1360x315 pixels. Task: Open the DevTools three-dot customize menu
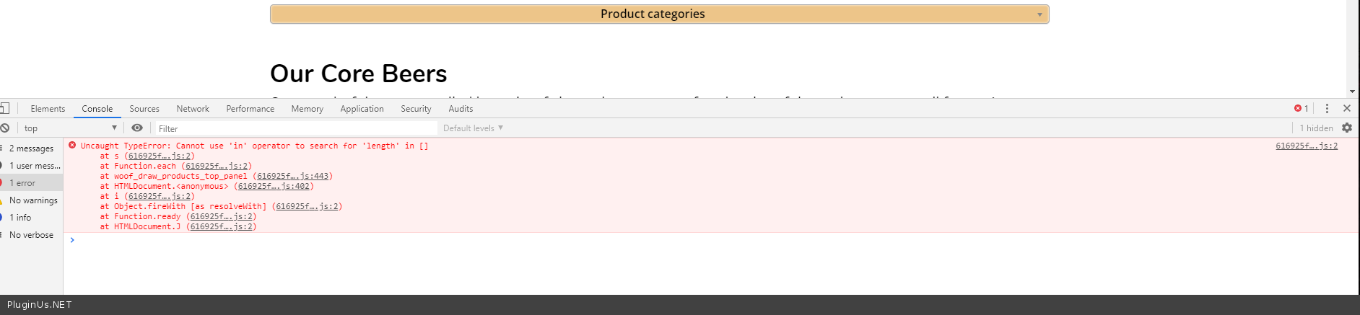1327,109
